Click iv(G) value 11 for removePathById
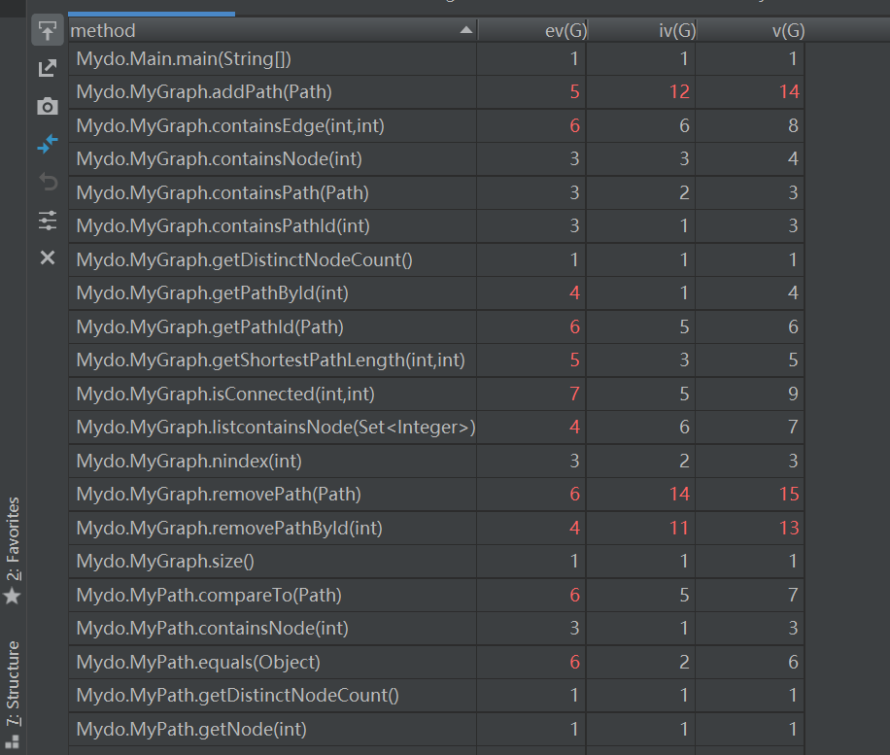The width and height of the screenshot is (890, 755). 679,528
